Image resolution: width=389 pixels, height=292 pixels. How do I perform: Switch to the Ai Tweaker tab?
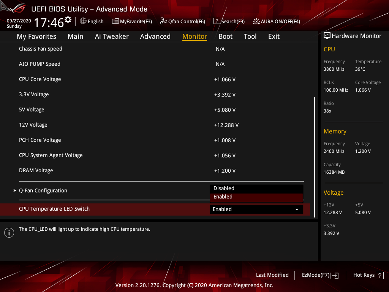click(112, 36)
